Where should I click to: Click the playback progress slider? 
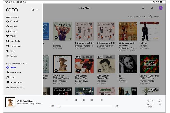(84, 106)
